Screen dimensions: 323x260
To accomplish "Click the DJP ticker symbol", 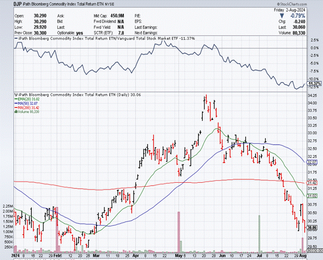I will (18, 4).
